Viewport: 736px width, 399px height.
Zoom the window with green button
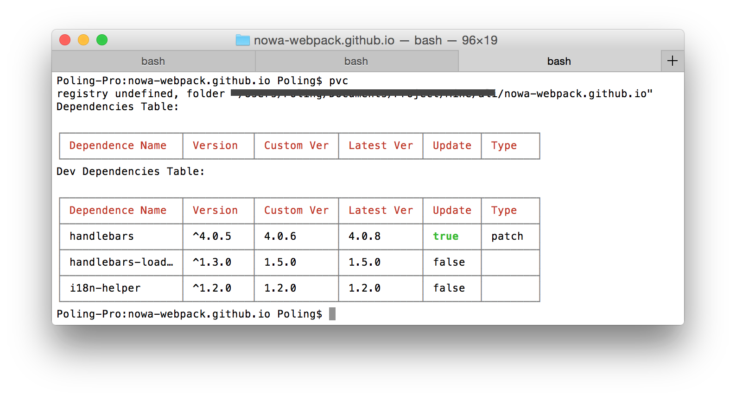coord(102,40)
